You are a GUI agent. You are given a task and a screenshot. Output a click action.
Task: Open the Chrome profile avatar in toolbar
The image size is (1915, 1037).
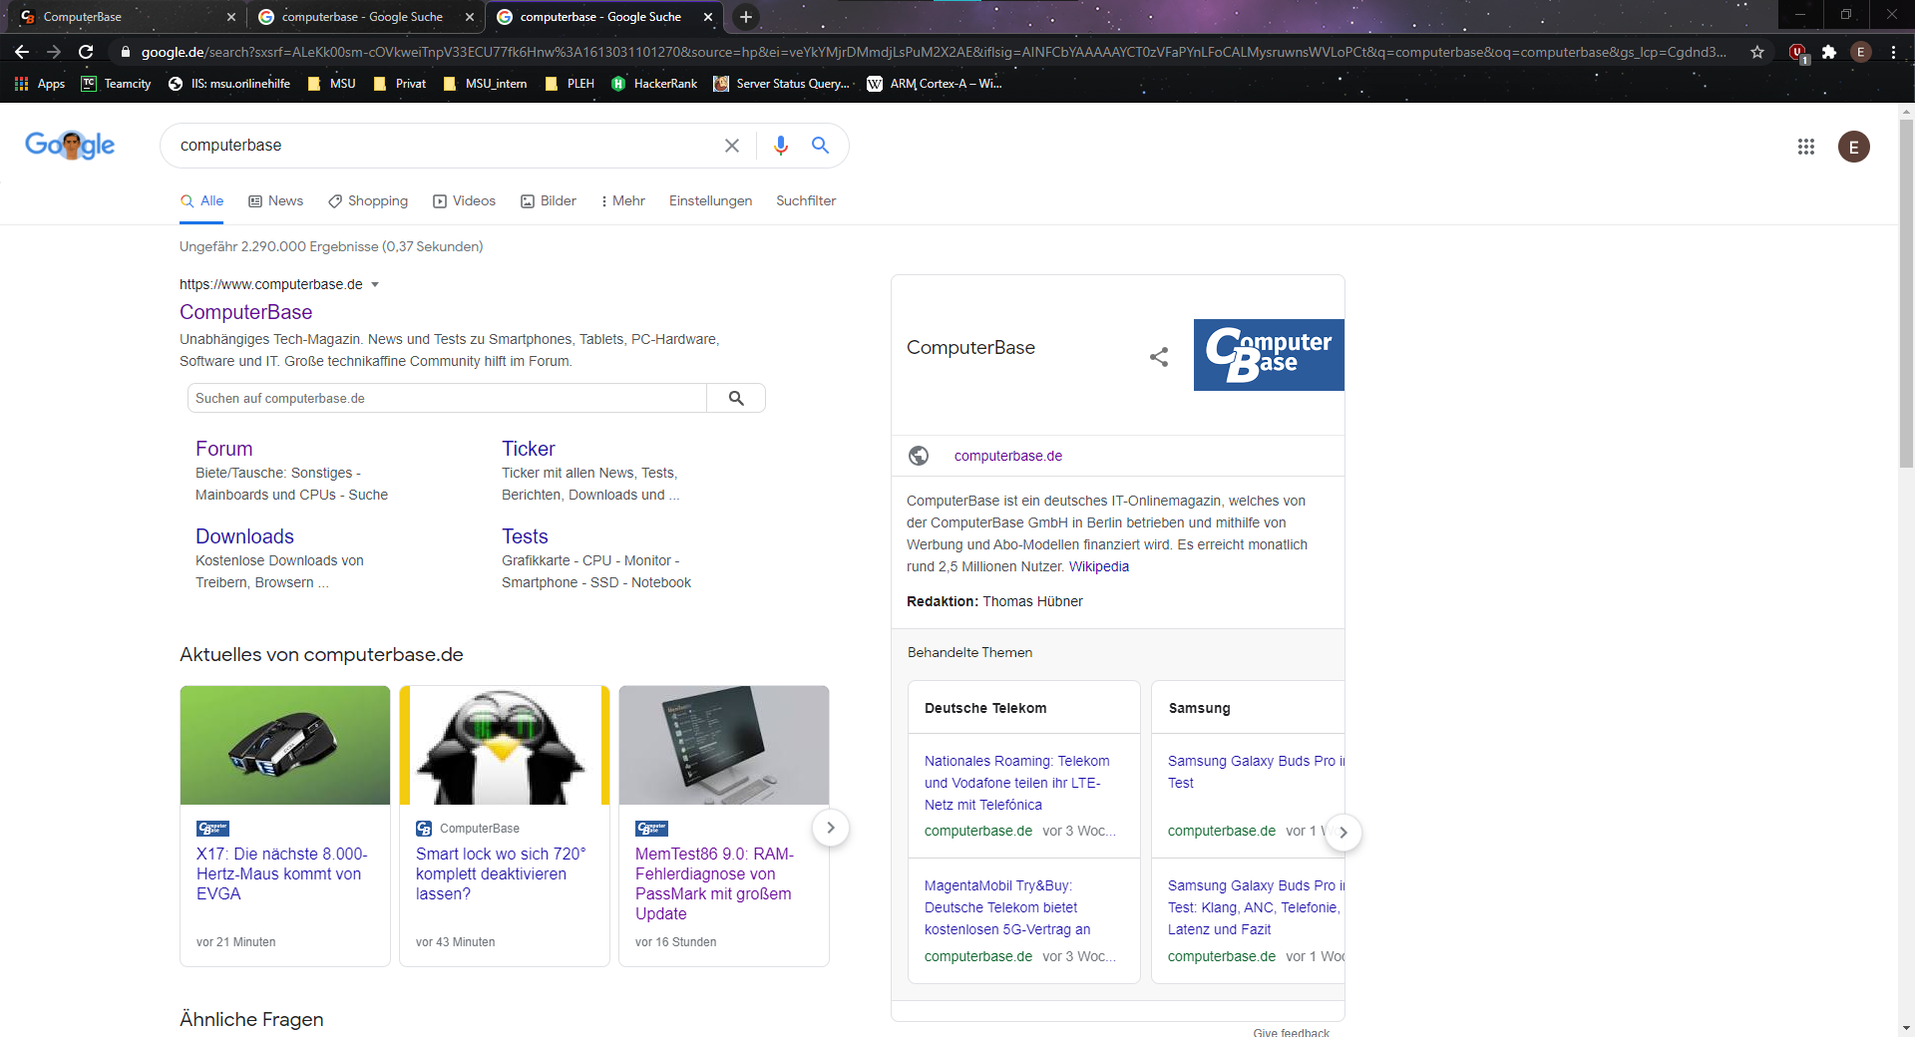click(x=1860, y=52)
